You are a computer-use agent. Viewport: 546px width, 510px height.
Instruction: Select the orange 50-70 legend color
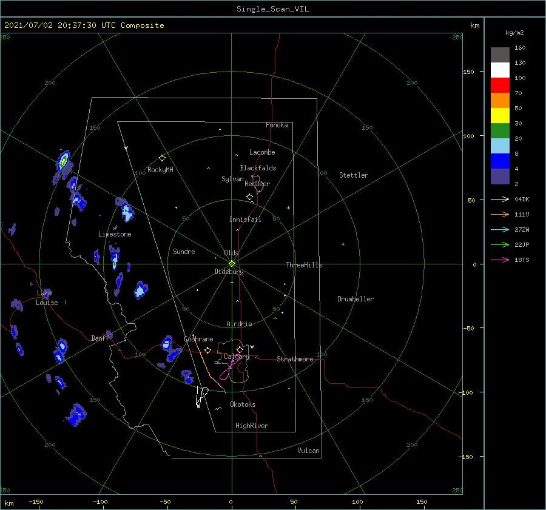coord(500,101)
